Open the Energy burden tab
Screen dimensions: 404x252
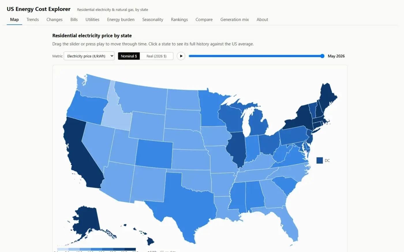coord(121,20)
